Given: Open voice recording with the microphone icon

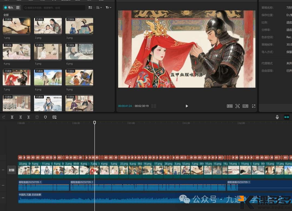Looking at the screenshot, I should (277, 117).
